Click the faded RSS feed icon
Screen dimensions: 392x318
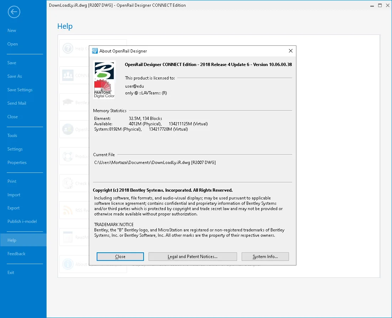pos(68,210)
